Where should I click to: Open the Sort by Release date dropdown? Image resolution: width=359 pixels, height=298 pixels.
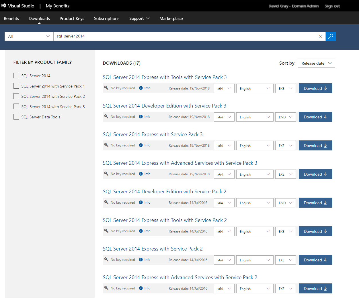(317, 63)
